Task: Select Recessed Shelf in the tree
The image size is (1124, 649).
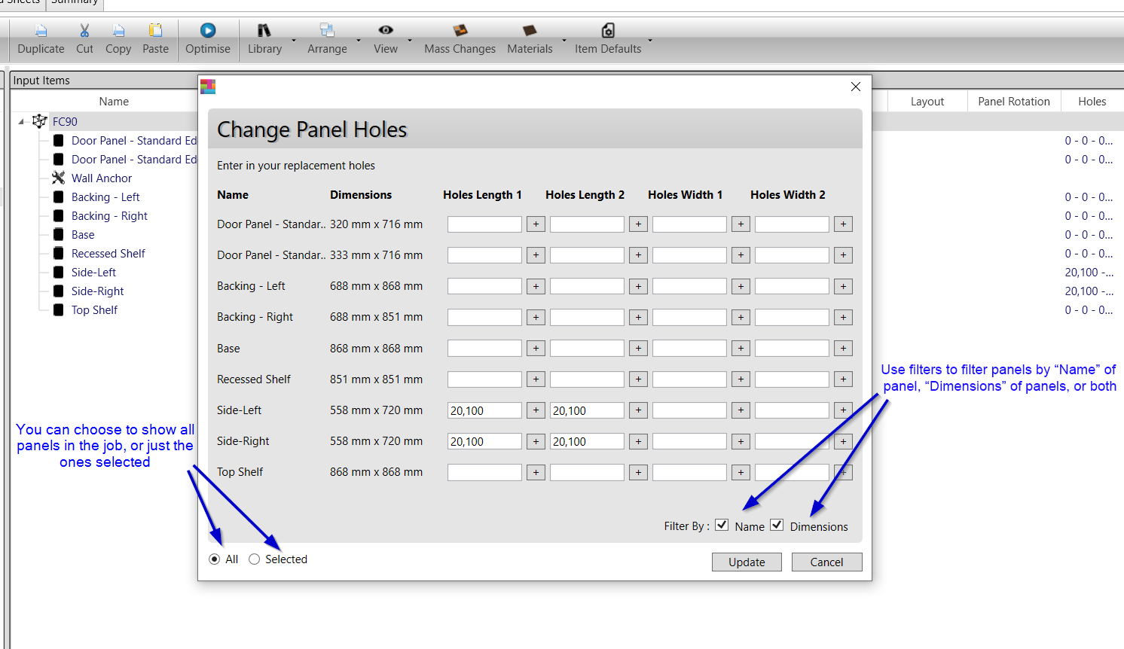Action: click(x=108, y=254)
